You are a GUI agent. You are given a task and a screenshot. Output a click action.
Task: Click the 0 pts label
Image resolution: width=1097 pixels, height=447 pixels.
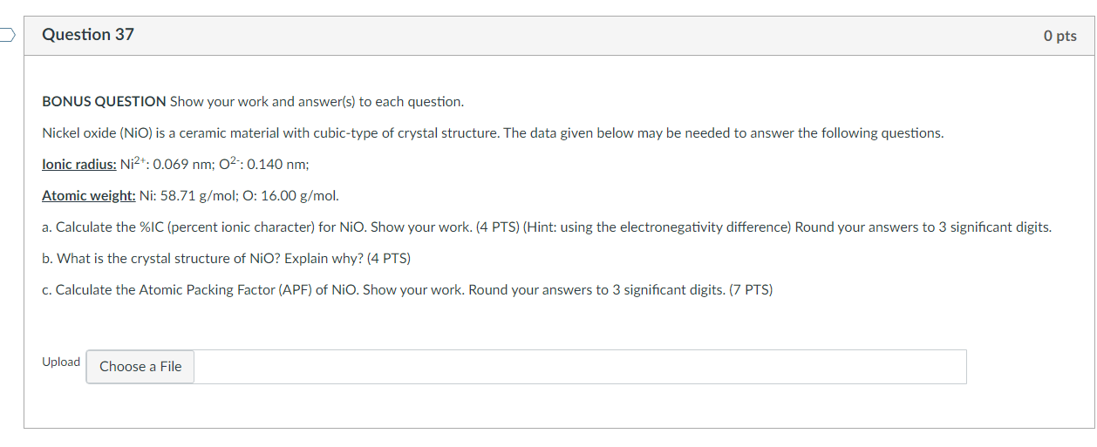pyautogui.click(x=1060, y=36)
